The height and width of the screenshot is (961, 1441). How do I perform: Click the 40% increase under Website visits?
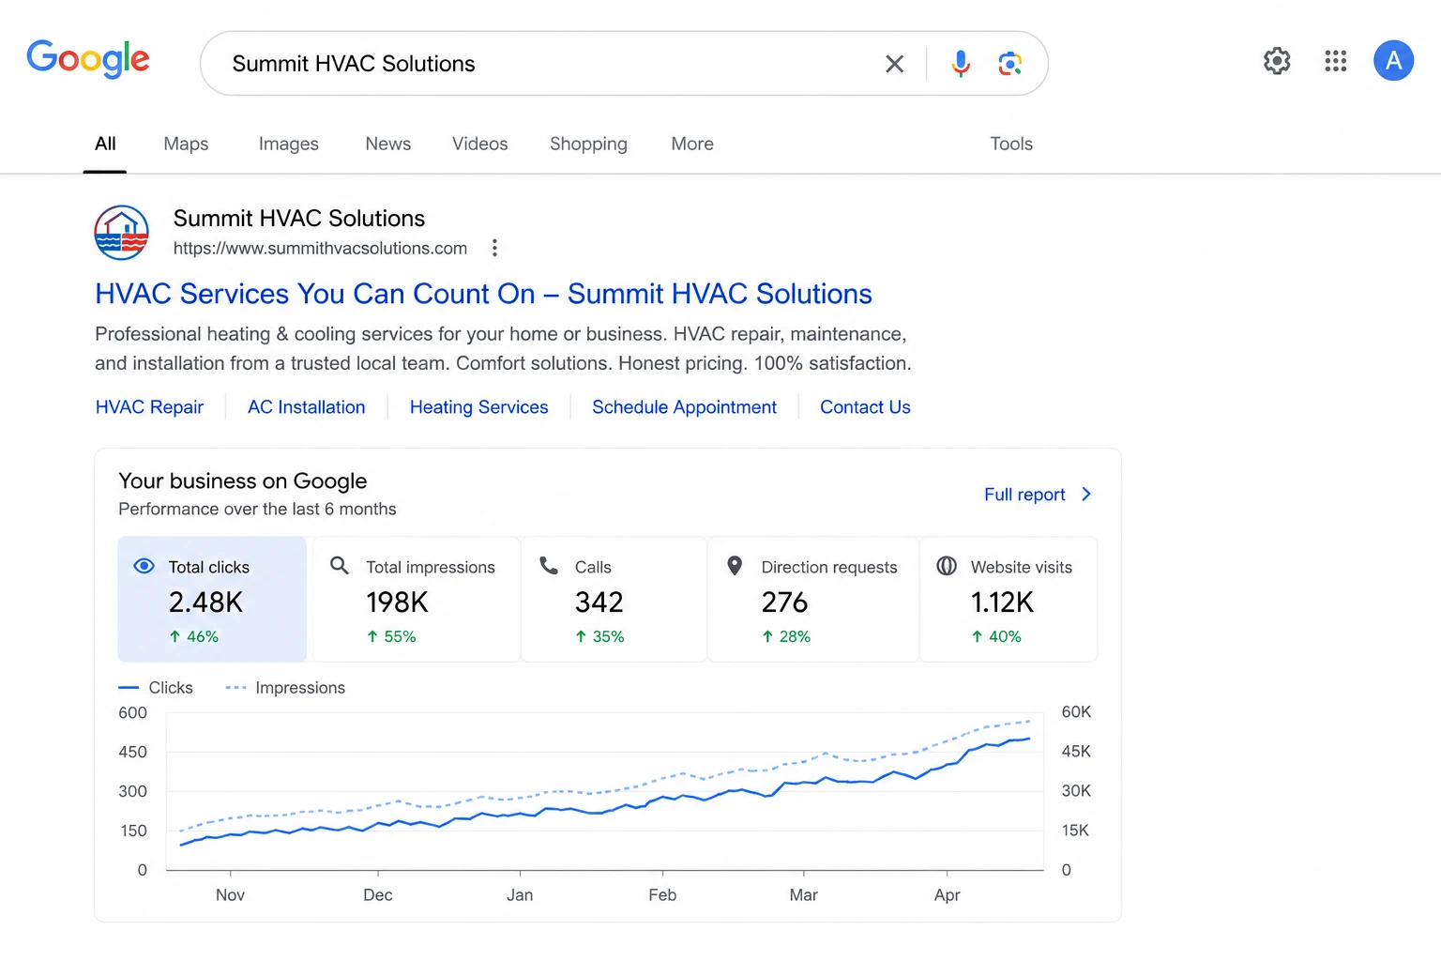[x=996, y=636]
